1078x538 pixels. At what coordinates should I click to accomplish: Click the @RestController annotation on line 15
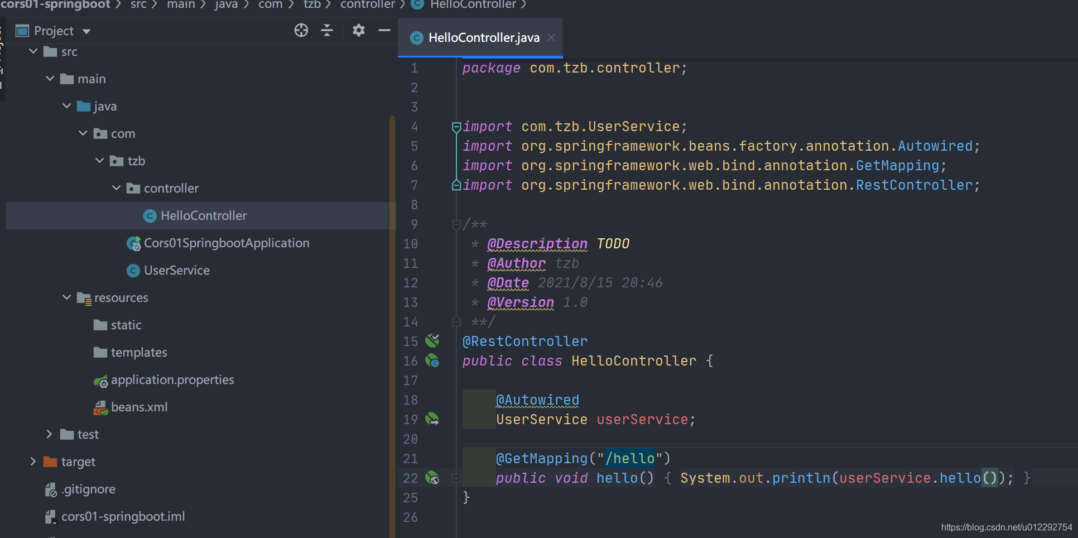point(524,342)
